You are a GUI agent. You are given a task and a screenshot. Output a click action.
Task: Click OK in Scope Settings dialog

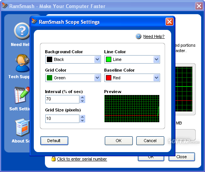click(x=119, y=141)
